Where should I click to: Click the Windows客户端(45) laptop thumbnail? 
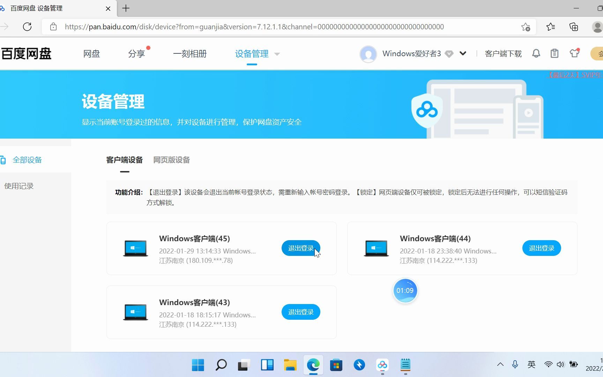coord(135,248)
